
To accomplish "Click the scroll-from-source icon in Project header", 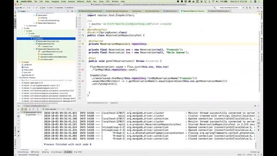I will pyautogui.click(x=68, y=11).
